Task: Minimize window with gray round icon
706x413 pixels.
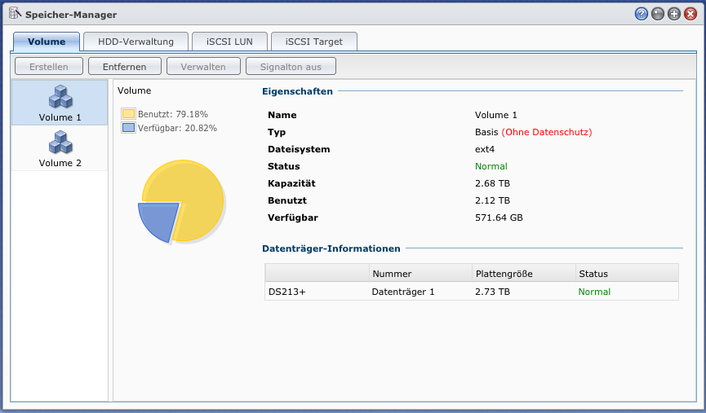Action: pos(658,14)
